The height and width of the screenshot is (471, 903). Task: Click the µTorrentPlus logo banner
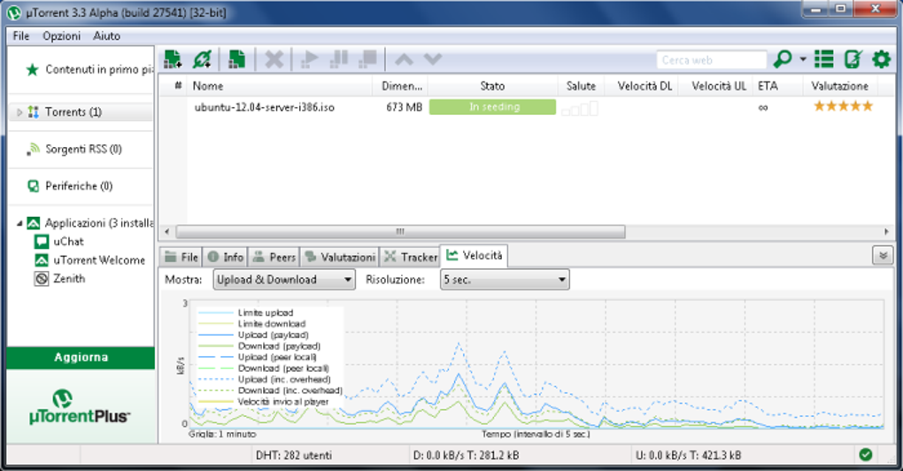(81, 406)
